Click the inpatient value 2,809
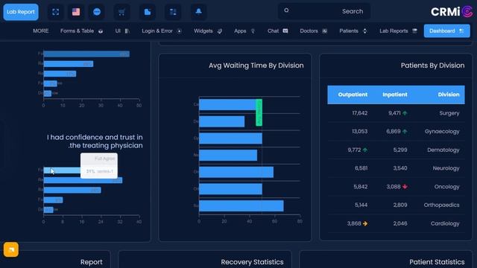 pos(400,205)
